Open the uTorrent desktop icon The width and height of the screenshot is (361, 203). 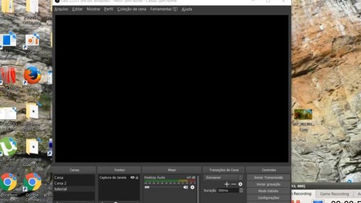click(8, 149)
